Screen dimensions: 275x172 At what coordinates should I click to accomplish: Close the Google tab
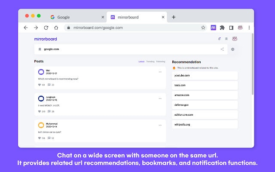103,17
